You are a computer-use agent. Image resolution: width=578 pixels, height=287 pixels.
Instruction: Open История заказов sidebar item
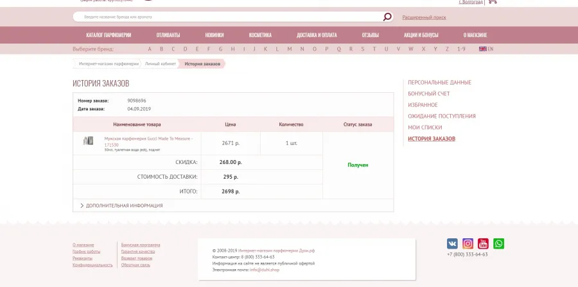point(432,139)
